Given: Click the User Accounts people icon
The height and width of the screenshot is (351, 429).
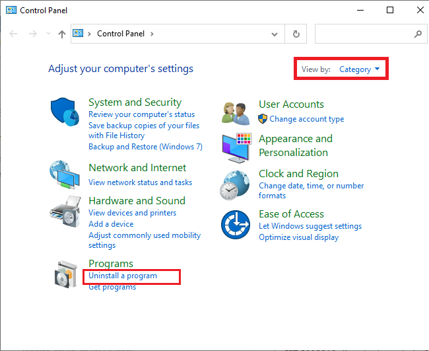Looking at the screenshot, I should 236,114.
